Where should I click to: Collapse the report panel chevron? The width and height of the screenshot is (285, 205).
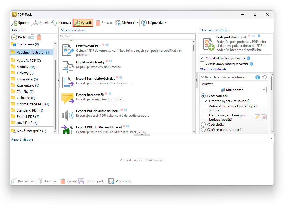click(x=142, y=135)
